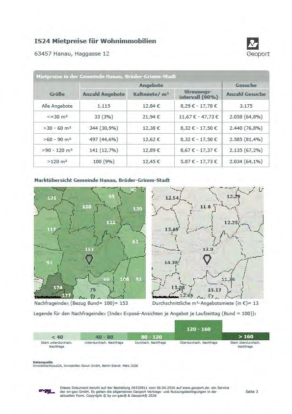Click the address '63457 Hanau, Haggasse 12'
This screenshot has height=414, width=292.
point(72,54)
